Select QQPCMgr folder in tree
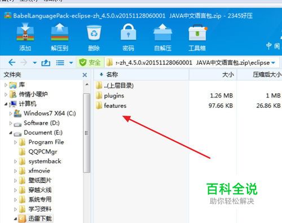This screenshot has width=282, height=223. pyautogui.click(x=43, y=152)
